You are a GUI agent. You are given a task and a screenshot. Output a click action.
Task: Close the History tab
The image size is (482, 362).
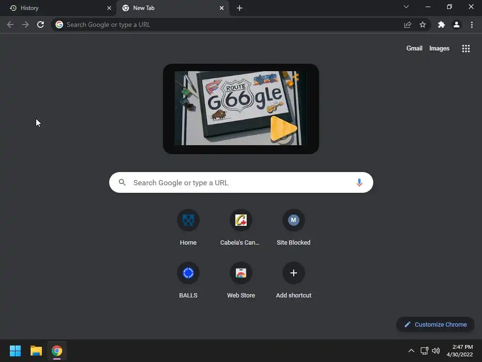tap(109, 8)
